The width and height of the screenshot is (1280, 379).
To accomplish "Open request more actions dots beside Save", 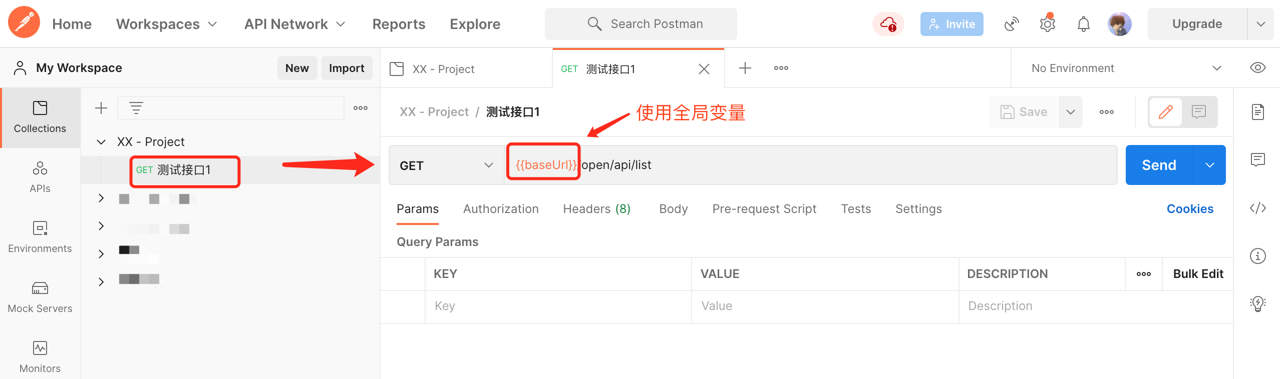I will (x=1106, y=112).
